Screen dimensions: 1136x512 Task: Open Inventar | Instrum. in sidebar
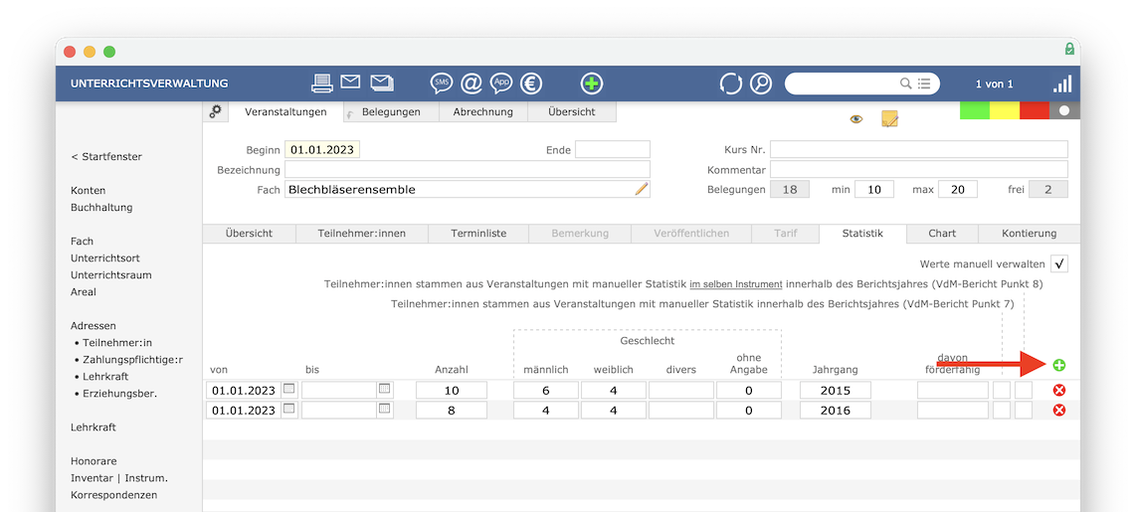pos(119,478)
